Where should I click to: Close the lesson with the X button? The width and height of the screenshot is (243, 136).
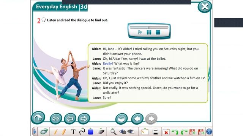205,7
